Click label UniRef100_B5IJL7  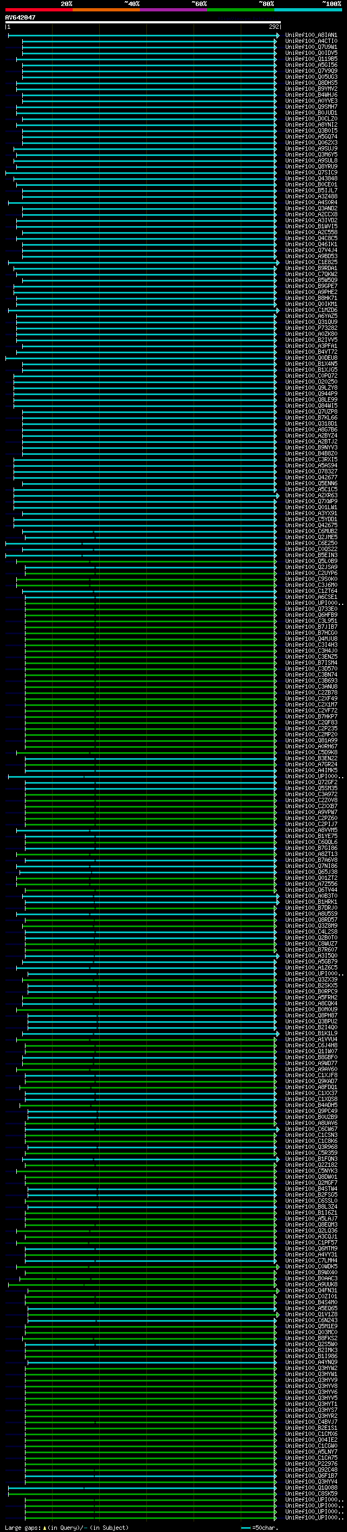click(311, 190)
